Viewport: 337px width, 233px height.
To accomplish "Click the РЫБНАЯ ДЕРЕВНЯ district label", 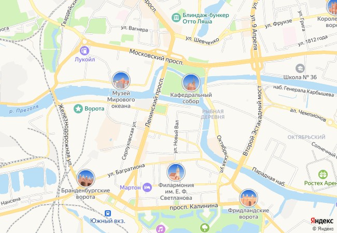I will click(x=213, y=114).
